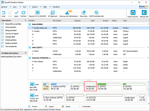Select the Disk 0 (MBR) group icon
The image size is (150, 111).
(x=30, y=24)
